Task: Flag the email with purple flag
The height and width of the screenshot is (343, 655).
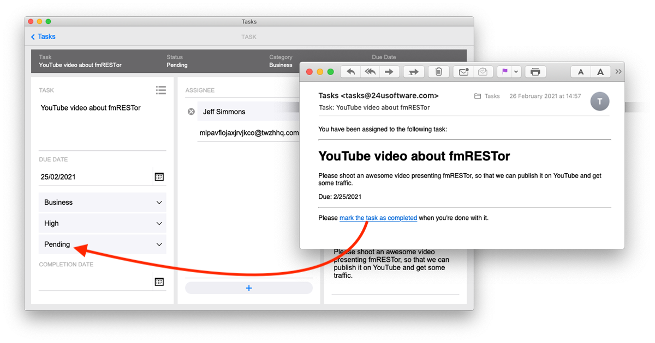Action: (504, 72)
